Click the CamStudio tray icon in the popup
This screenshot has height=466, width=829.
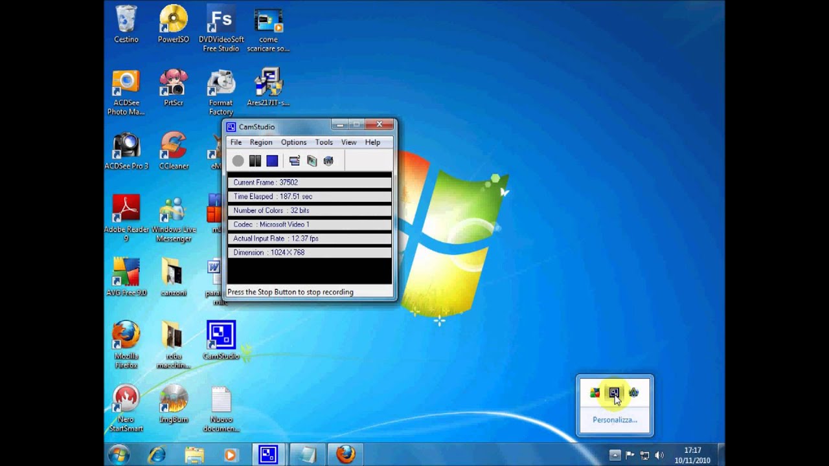(x=614, y=392)
